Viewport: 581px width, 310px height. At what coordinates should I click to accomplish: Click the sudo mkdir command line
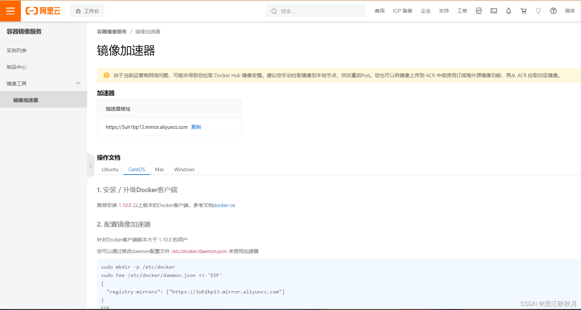click(x=138, y=267)
